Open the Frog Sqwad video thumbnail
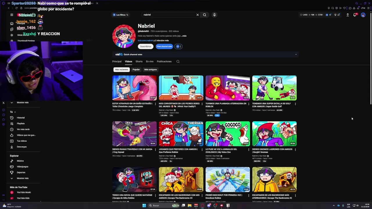The image size is (372, 209). point(134,134)
